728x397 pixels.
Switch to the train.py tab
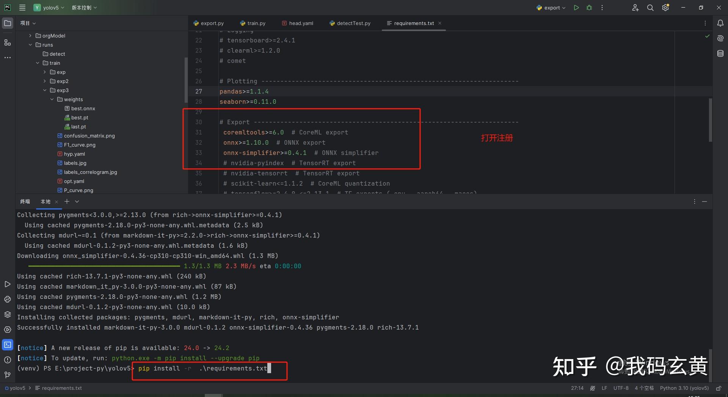point(256,23)
